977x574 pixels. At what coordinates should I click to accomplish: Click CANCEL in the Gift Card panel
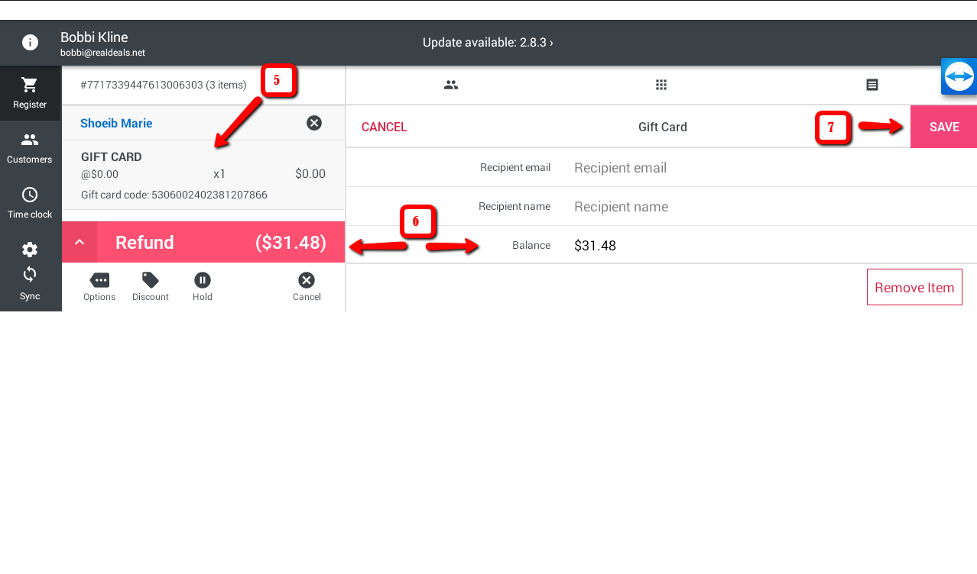[385, 127]
